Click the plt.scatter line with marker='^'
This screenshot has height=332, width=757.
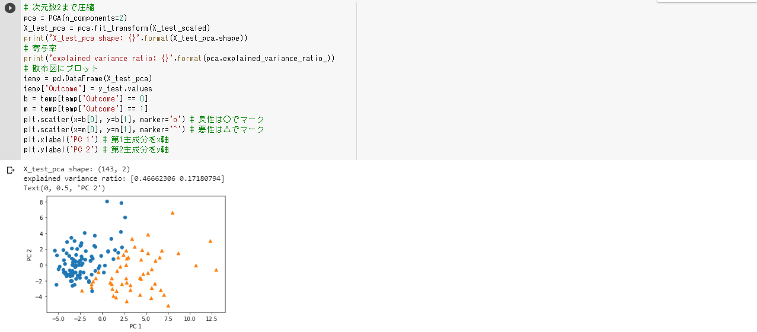[144, 129]
